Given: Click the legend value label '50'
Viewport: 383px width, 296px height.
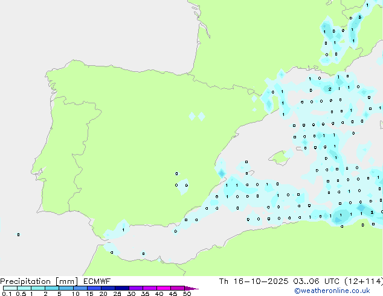Looking at the screenshot, I should pyautogui.click(x=187, y=294).
